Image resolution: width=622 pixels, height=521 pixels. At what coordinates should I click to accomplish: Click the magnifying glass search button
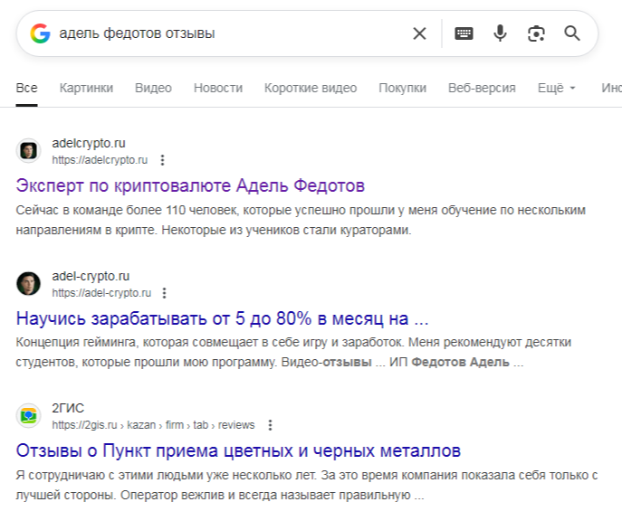tap(572, 33)
